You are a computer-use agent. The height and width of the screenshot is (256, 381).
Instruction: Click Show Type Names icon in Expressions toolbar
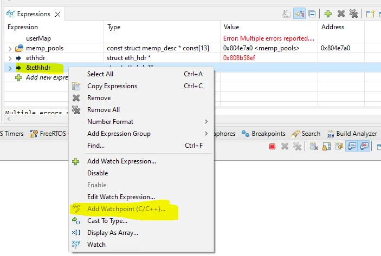point(287,14)
